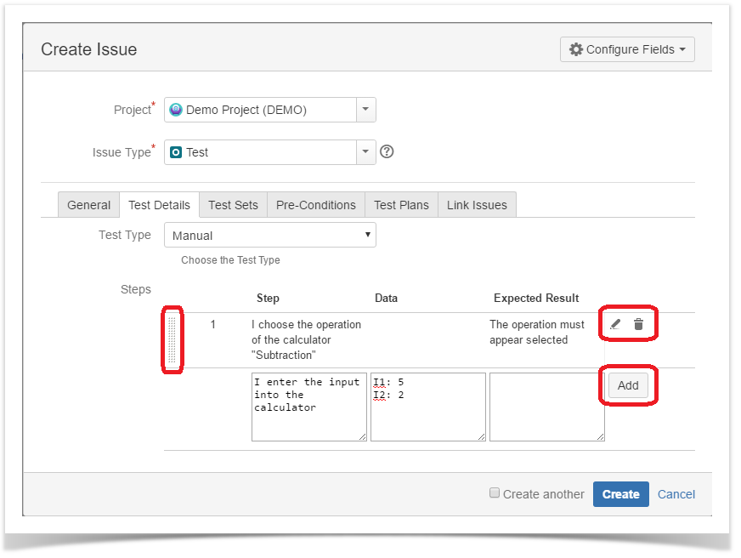
Task: Click the Configure Fields gear icon
Action: coord(575,49)
